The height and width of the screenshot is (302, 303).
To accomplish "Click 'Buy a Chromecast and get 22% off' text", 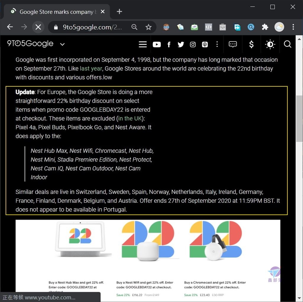I will point(215,285).
